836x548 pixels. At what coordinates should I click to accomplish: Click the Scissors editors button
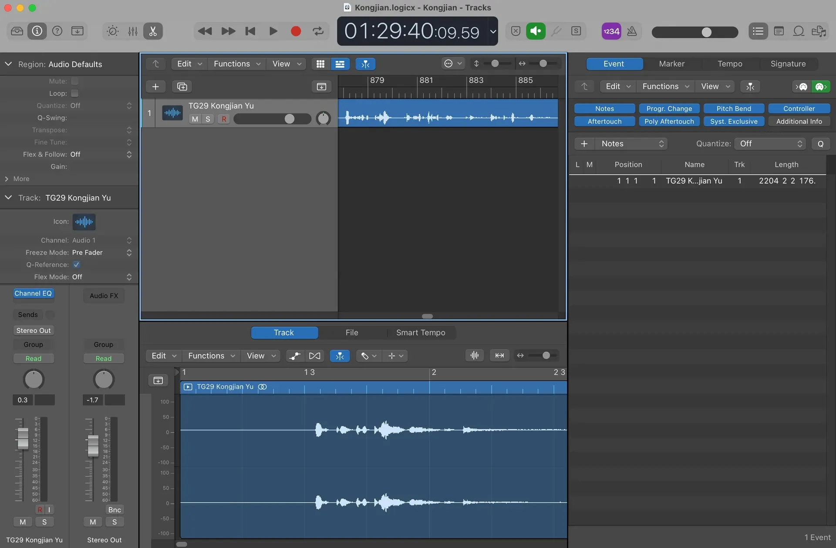[x=153, y=31]
